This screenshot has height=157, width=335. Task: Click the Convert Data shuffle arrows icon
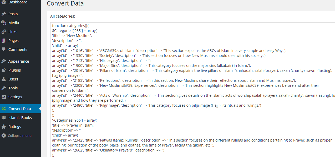[4, 109]
